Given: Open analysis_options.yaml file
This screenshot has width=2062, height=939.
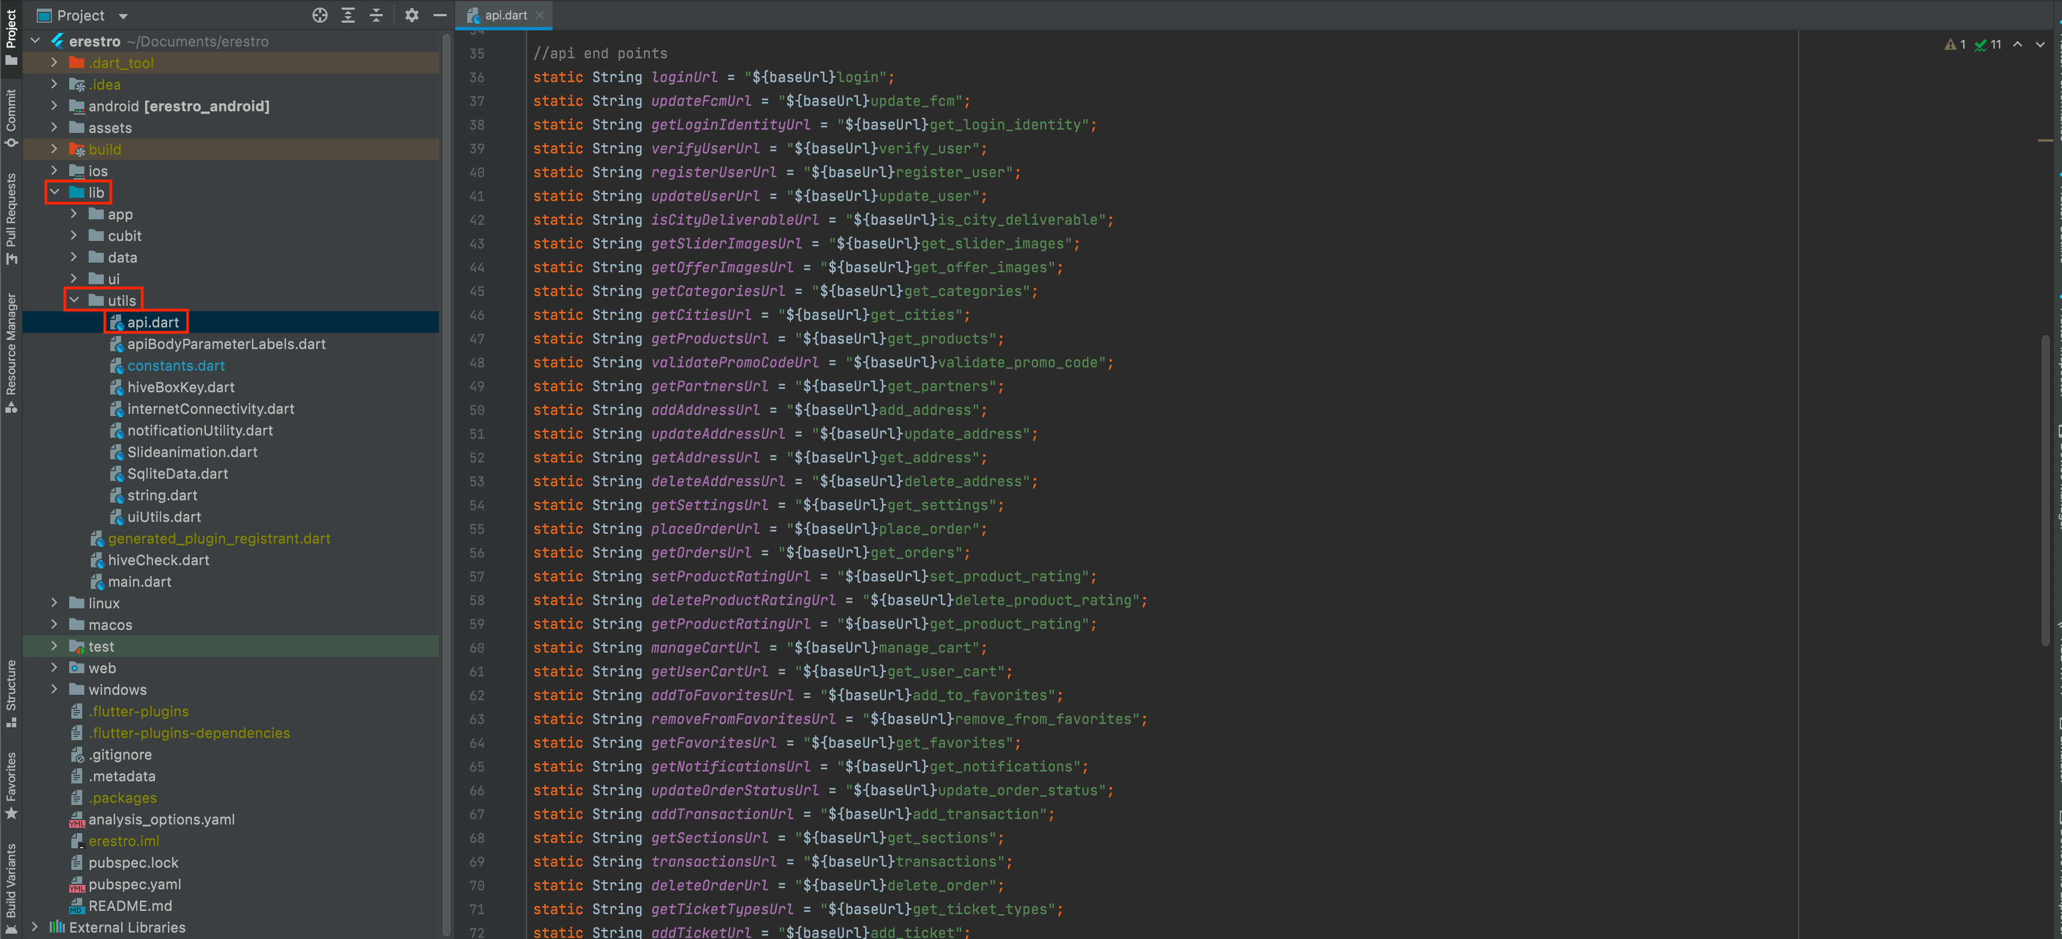Looking at the screenshot, I should click(x=152, y=819).
